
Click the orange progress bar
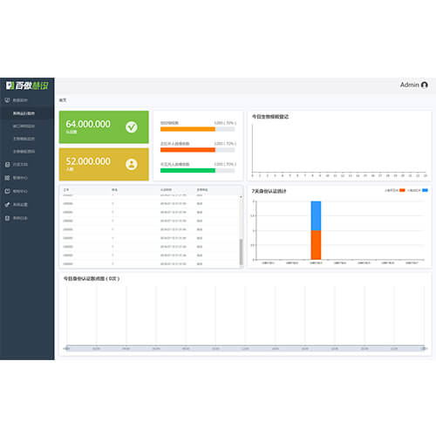click(187, 129)
